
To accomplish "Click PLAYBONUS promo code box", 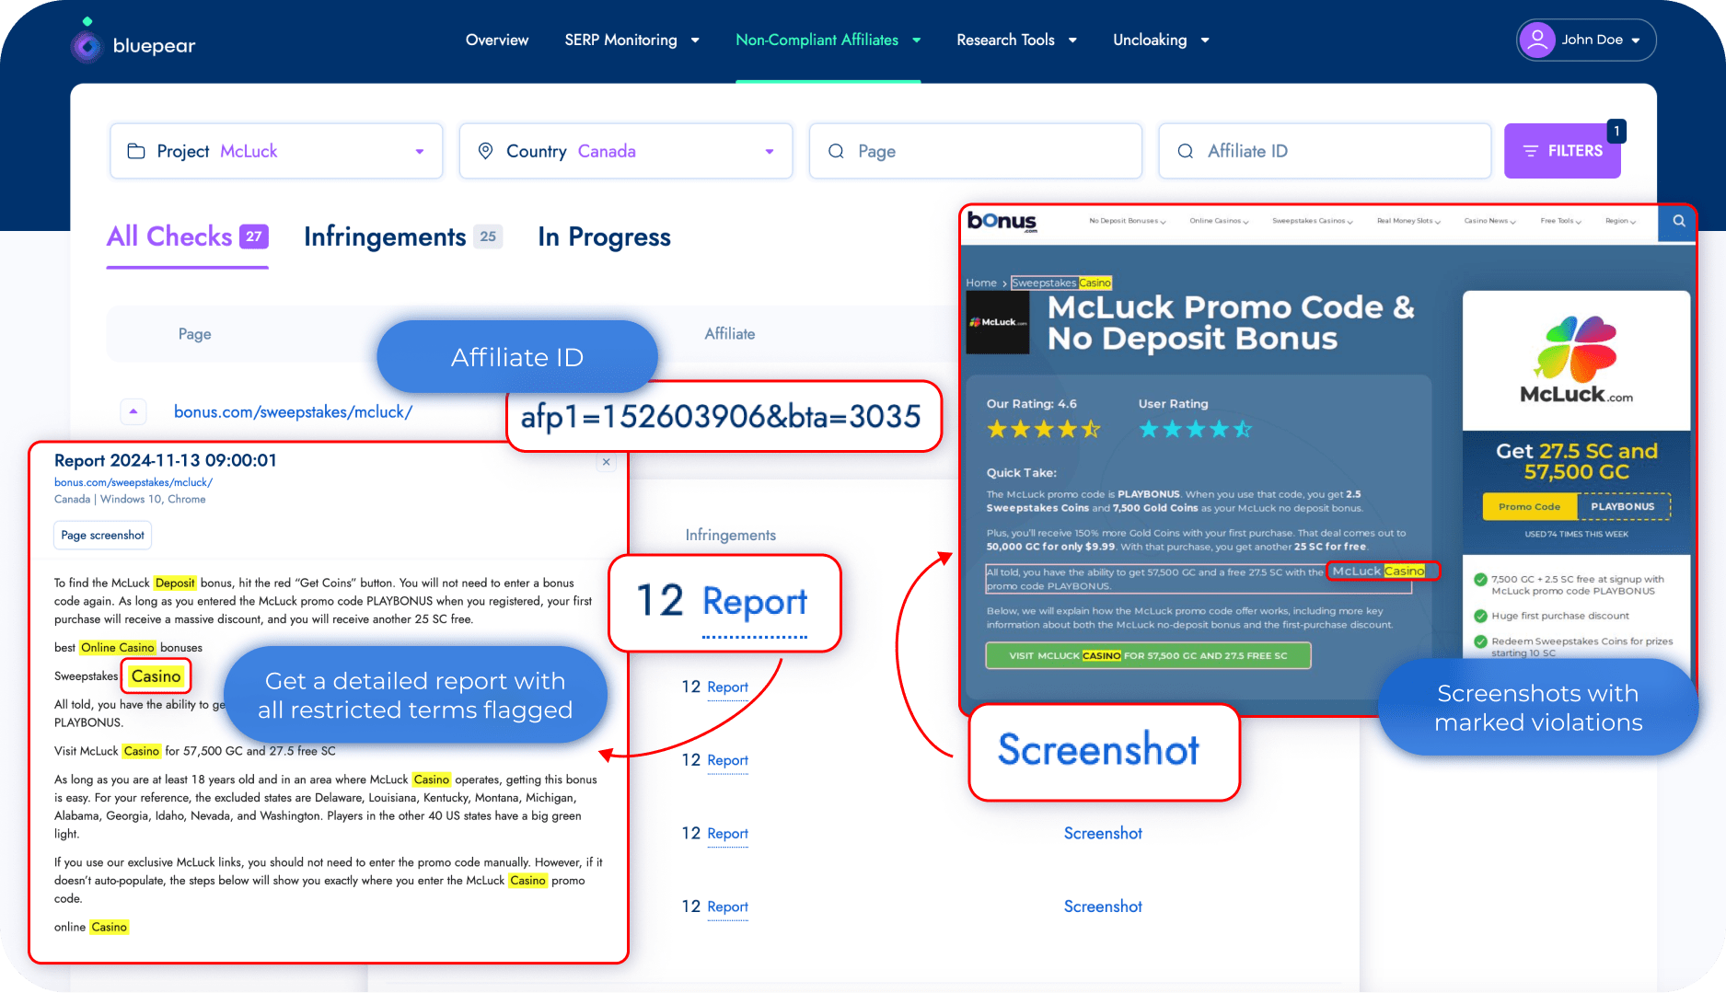I will 1623,507.
